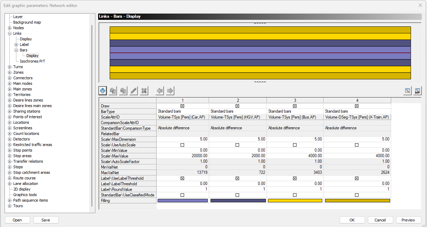Toggle UseLabelThreshold in column 2
Image resolution: width=427 pixels, height=227 pixels.
click(237, 178)
